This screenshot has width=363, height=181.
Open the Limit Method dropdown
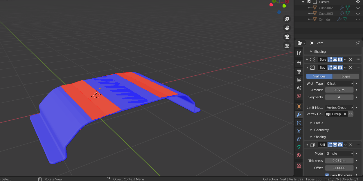(x=339, y=108)
